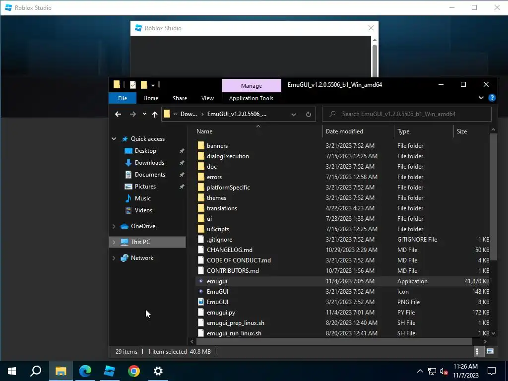
Task: Click the file list vertical scrollbar
Action: point(493,196)
